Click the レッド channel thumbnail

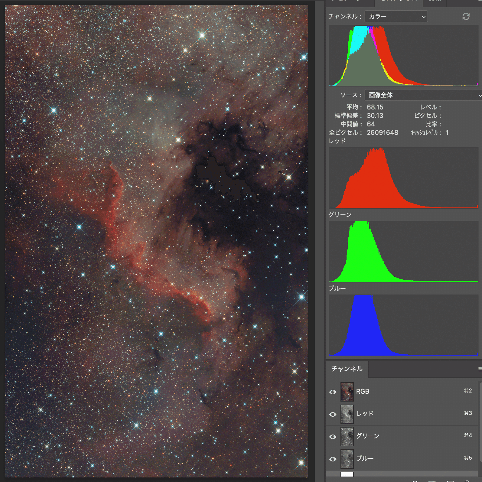click(x=347, y=414)
